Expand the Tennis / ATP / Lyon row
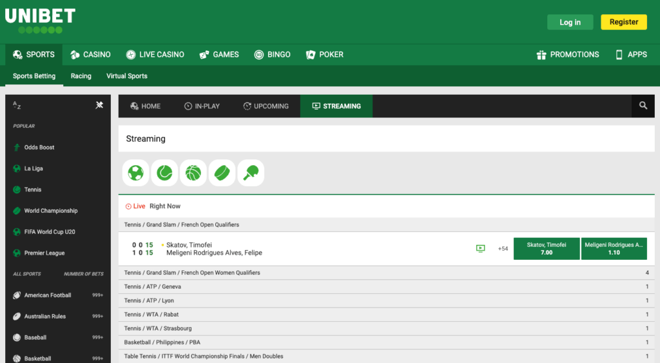Viewport: 660px width, 363px height. [387, 300]
